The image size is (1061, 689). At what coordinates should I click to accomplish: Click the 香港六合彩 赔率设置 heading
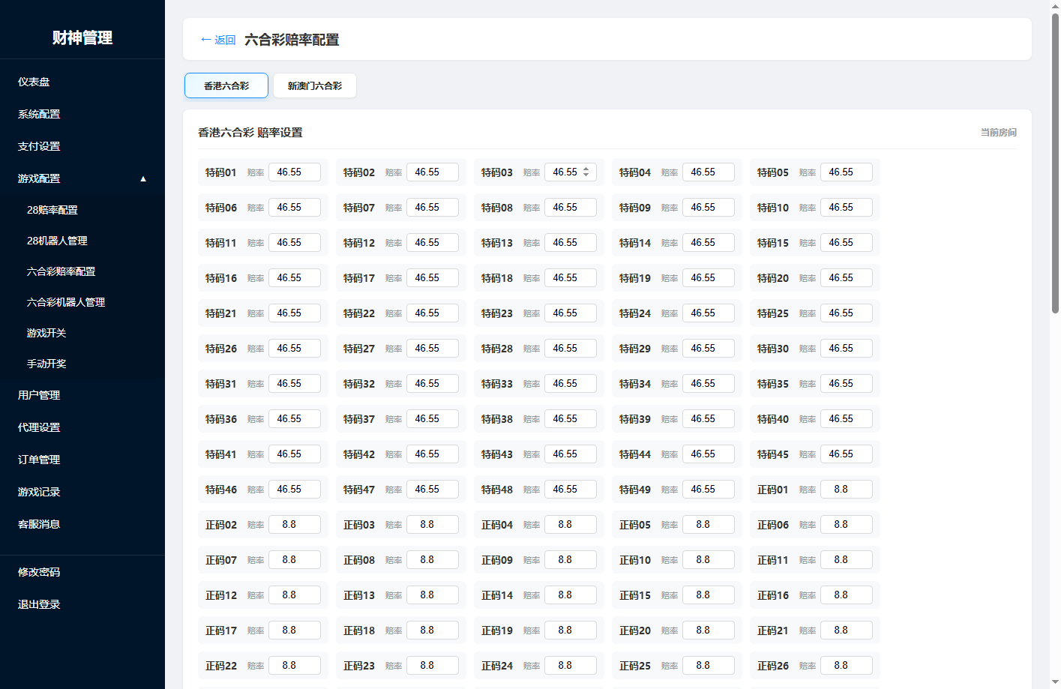(x=250, y=133)
